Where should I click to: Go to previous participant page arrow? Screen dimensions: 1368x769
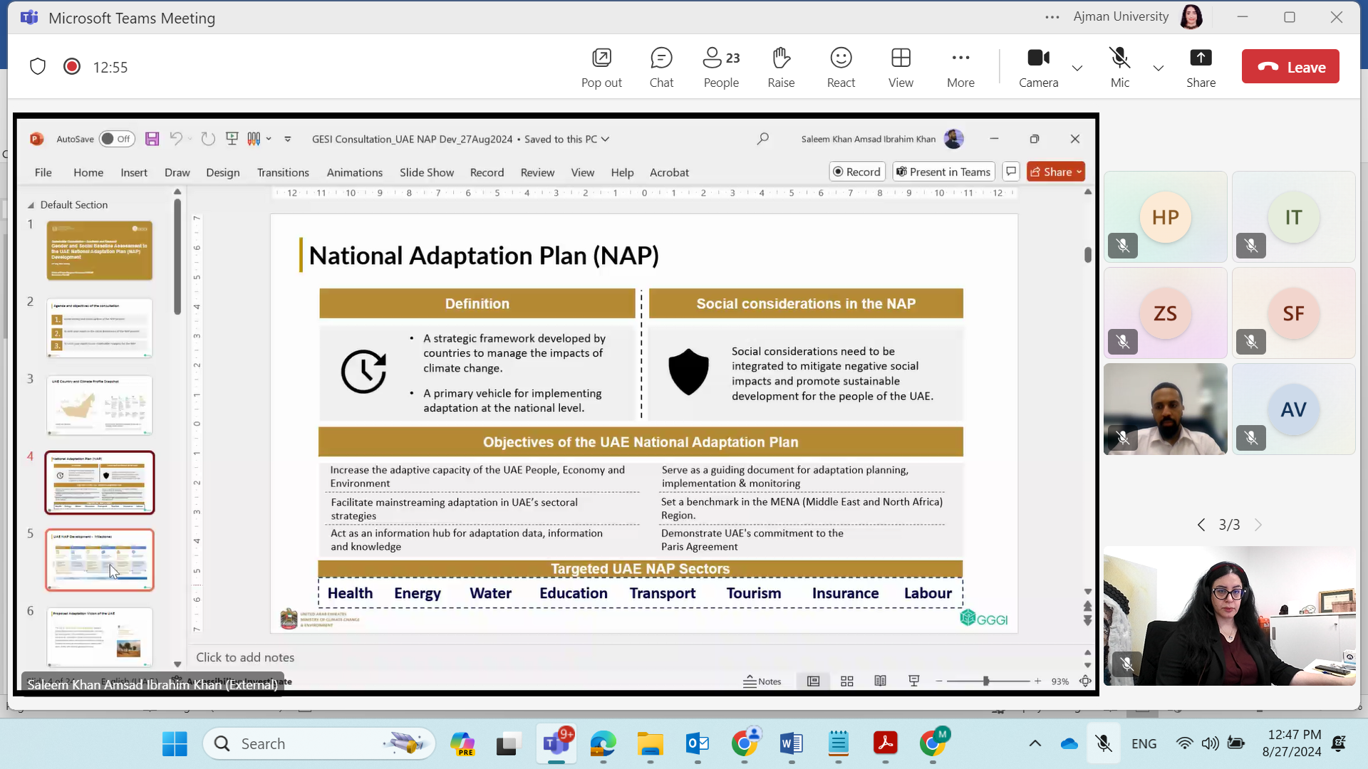pos(1201,525)
